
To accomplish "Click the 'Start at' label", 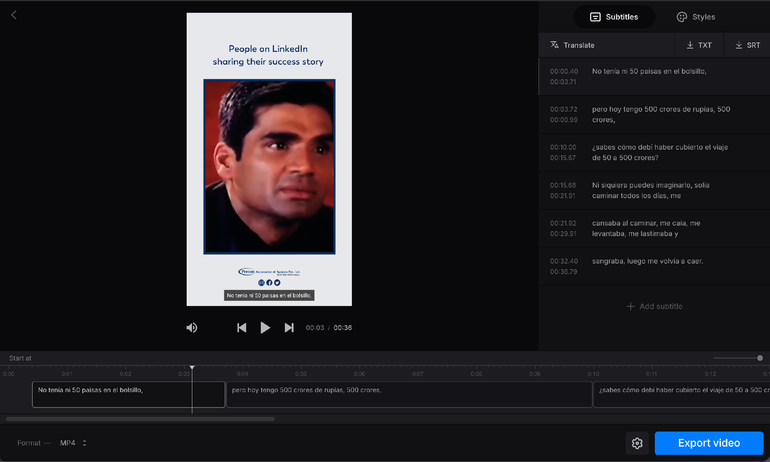I will [20, 358].
